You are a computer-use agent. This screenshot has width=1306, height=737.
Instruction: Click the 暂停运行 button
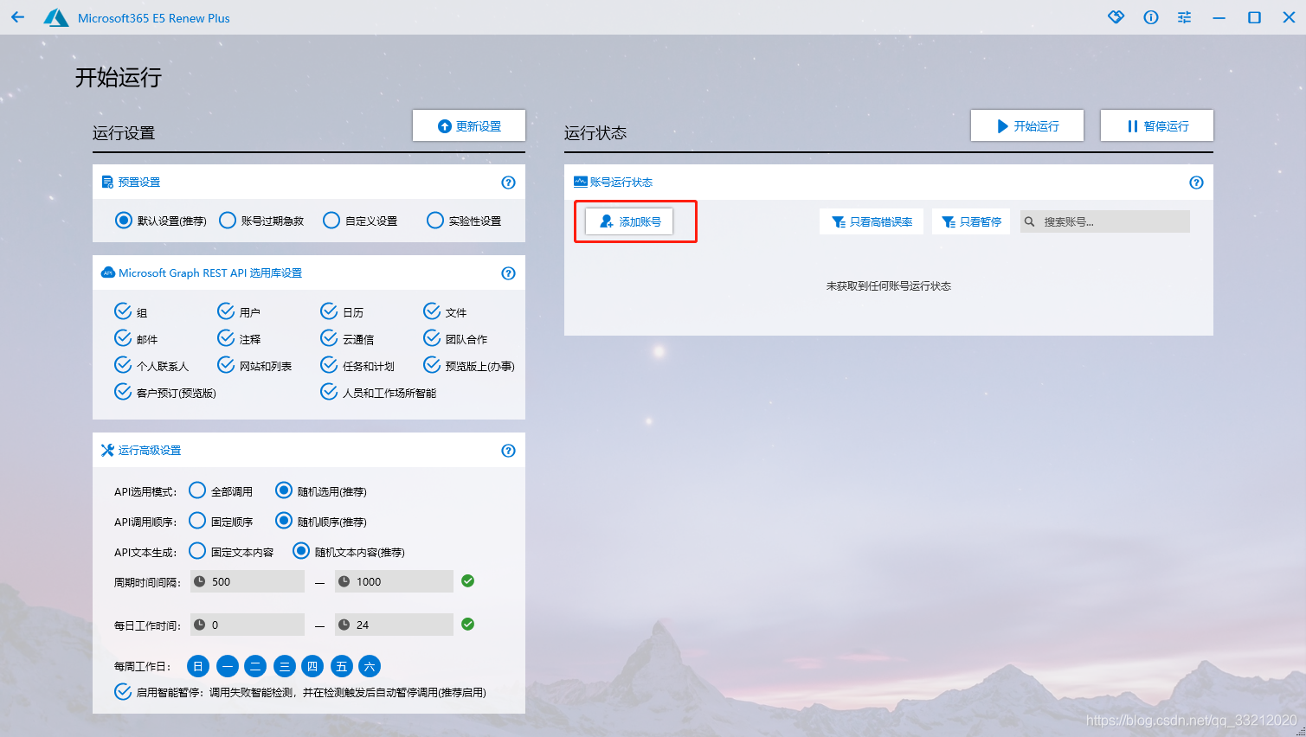[x=1156, y=126]
